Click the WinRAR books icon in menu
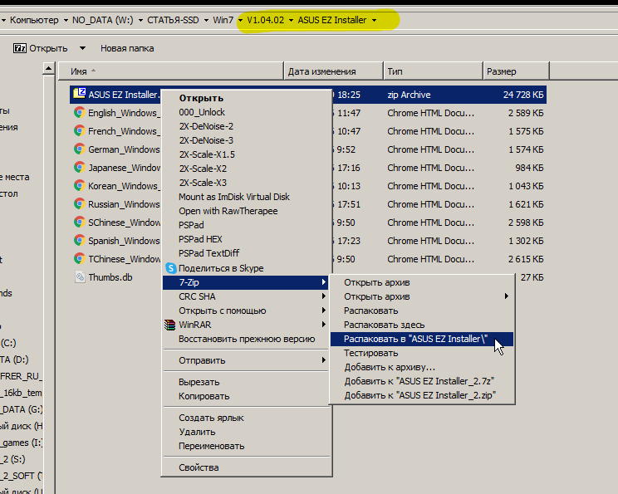 pyautogui.click(x=170, y=325)
